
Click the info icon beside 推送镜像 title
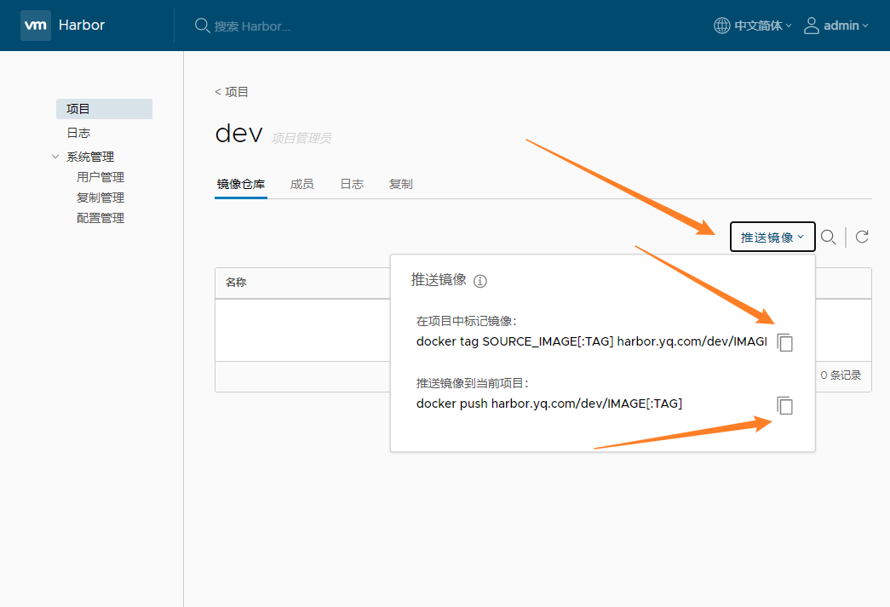tap(480, 281)
